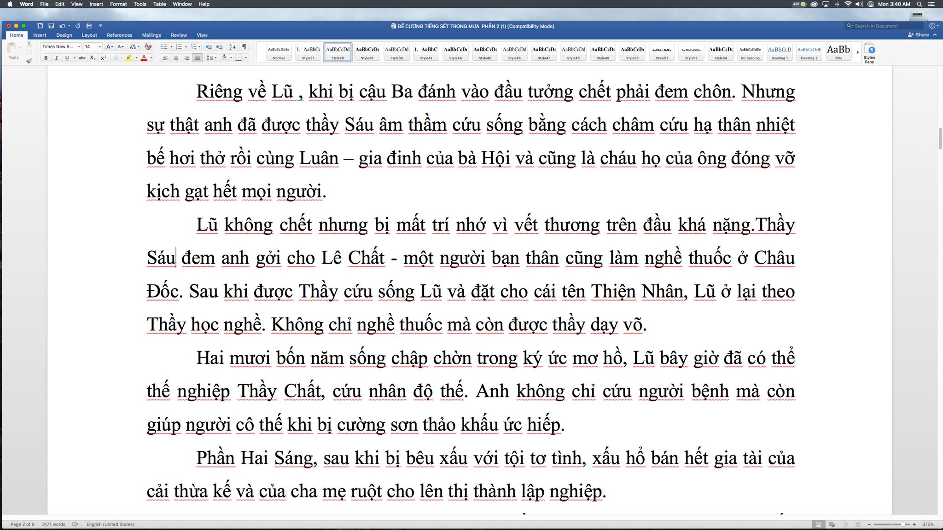Image resolution: width=943 pixels, height=530 pixels.
Task: Zoom in with the plus button
Action: click(x=914, y=524)
